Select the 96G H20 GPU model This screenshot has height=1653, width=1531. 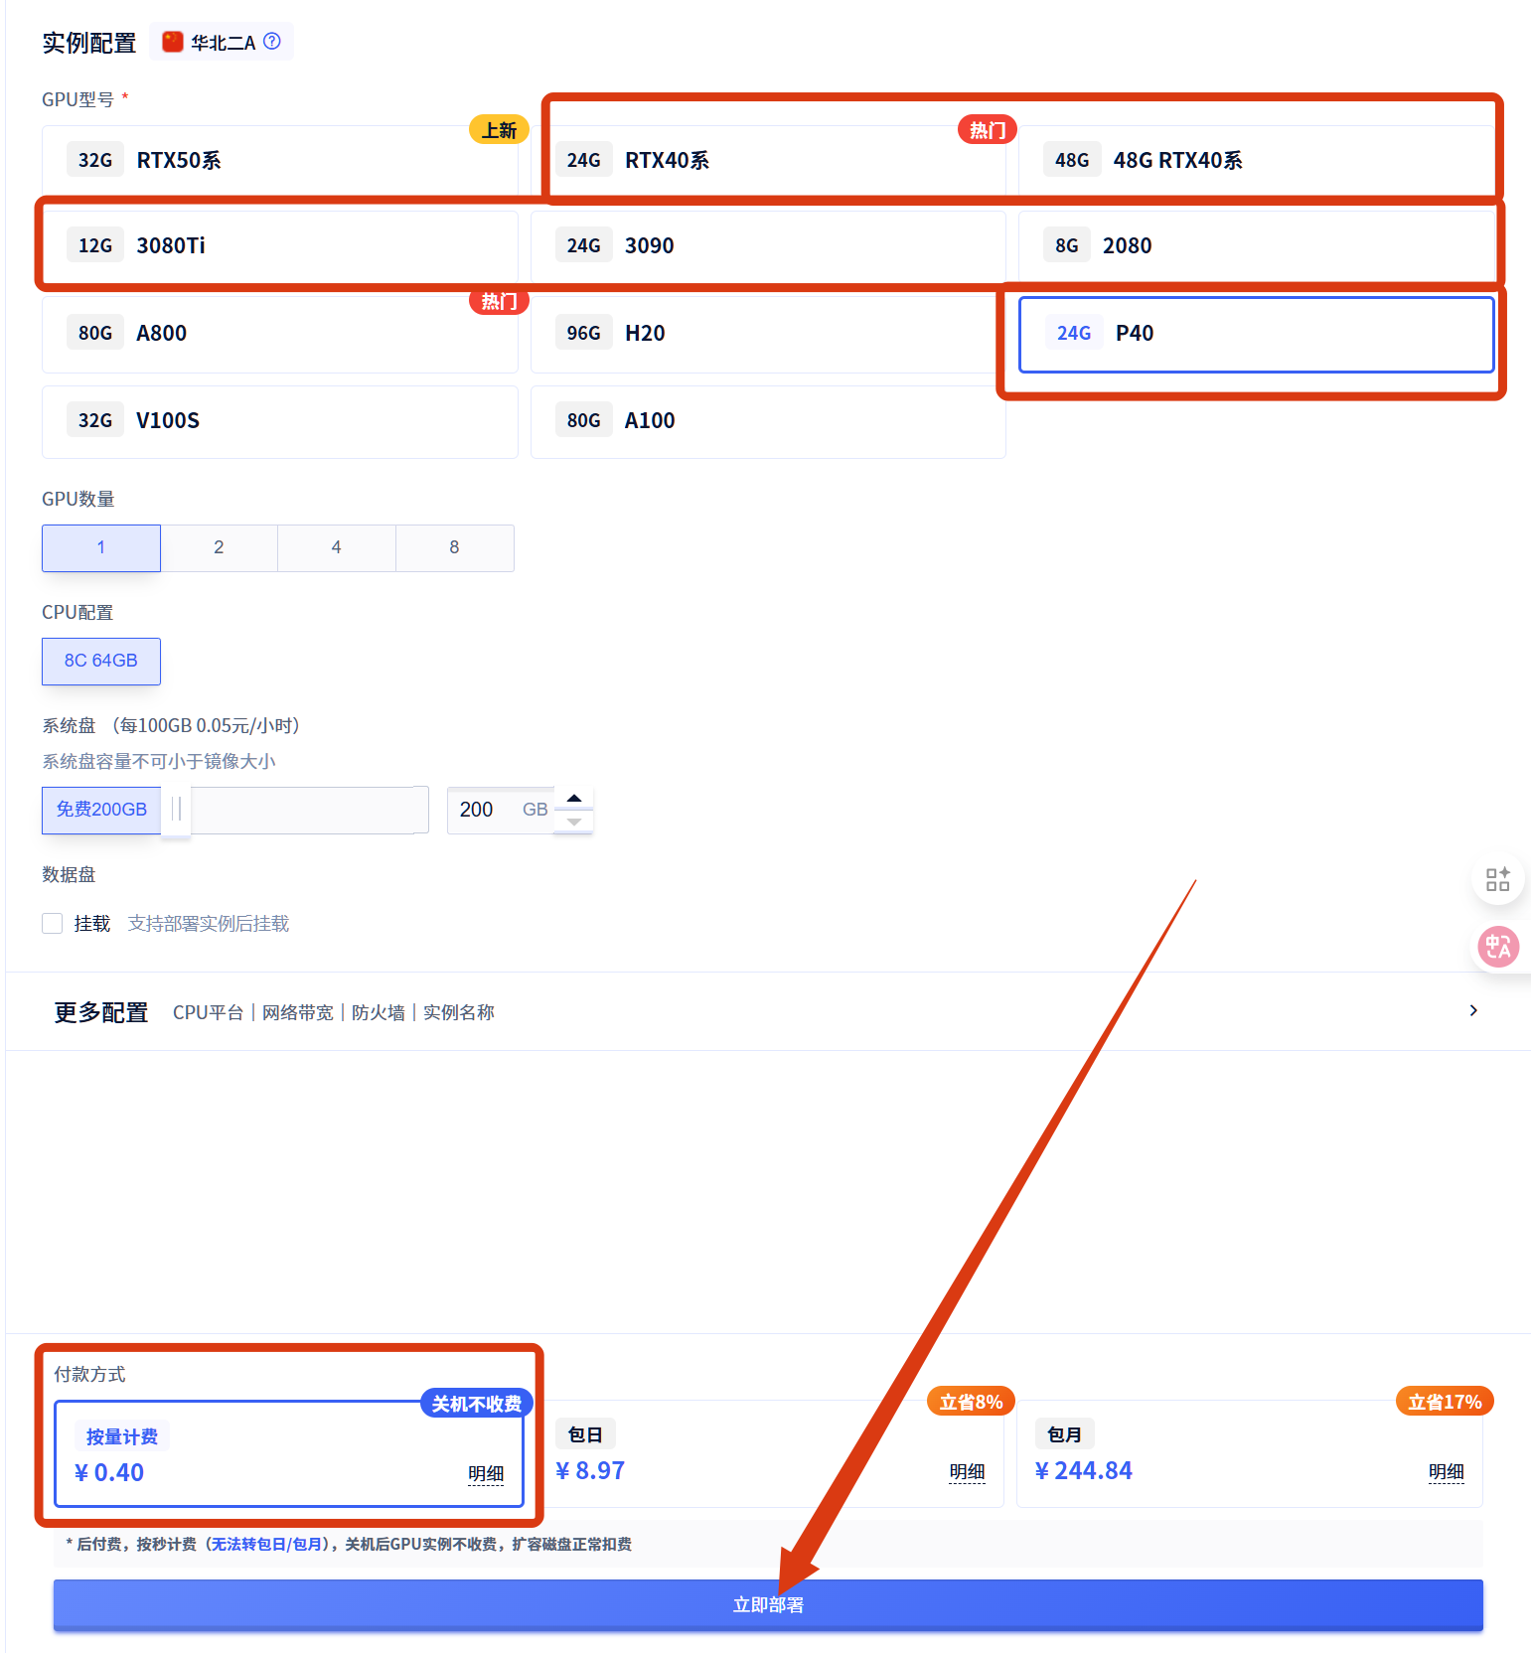768,333
